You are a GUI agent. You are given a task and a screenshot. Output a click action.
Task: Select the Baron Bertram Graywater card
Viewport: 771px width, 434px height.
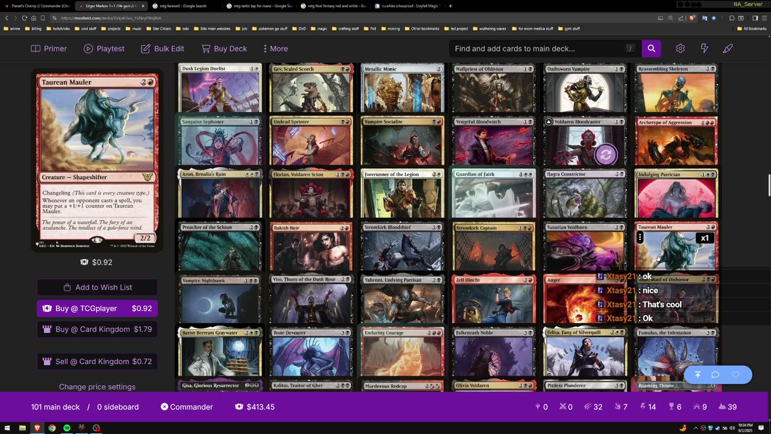(x=220, y=352)
